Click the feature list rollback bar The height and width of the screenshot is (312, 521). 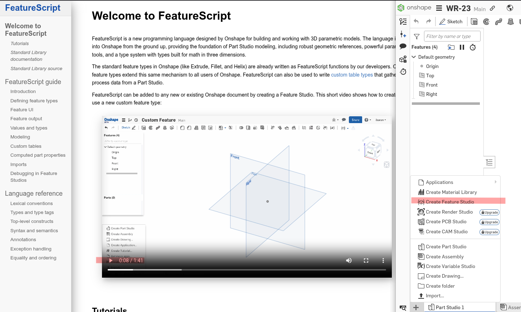[x=446, y=104]
